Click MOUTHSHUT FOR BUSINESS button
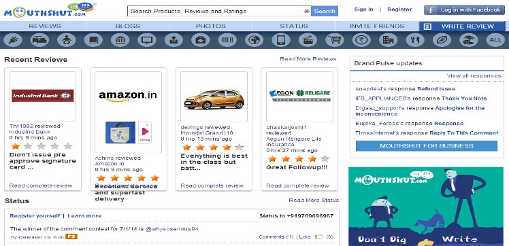 427,146
